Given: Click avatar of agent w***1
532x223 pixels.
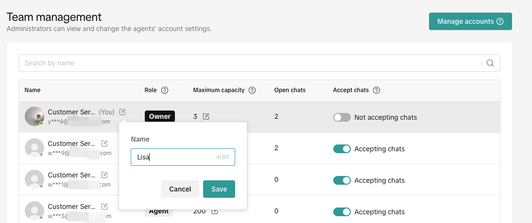Looking at the screenshot, I should (x=34, y=179).
